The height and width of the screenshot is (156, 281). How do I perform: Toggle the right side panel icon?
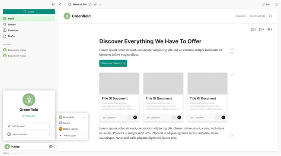(x=276, y=4)
